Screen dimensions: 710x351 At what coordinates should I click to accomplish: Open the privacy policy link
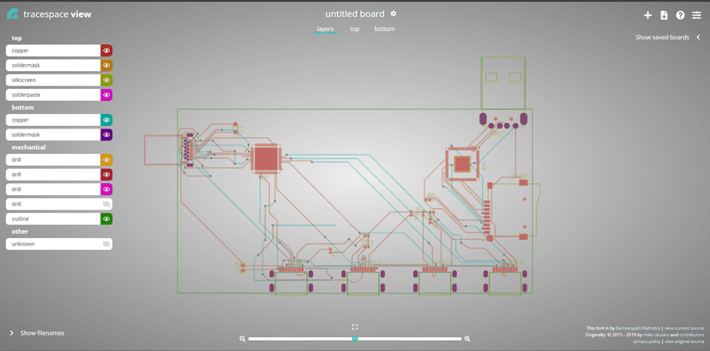tap(647, 342)
